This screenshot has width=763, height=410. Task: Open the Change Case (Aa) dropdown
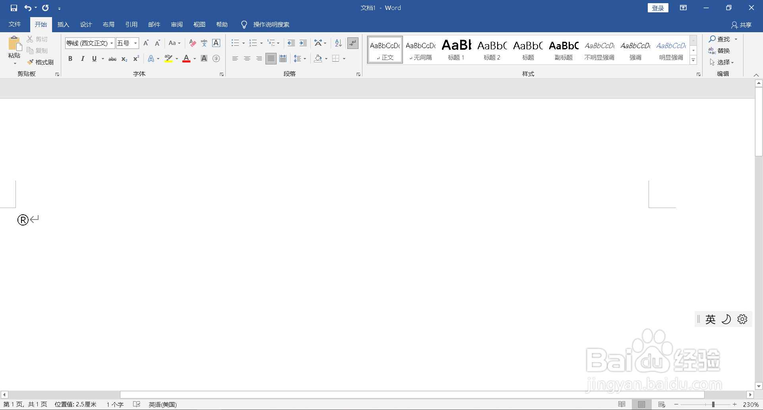tap(174, 43)
